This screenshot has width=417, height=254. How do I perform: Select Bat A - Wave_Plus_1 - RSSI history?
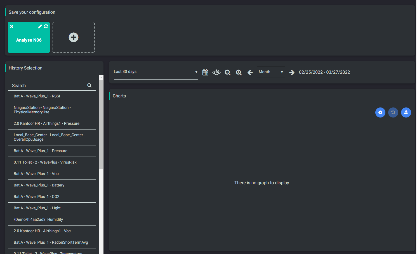[52, 96]
